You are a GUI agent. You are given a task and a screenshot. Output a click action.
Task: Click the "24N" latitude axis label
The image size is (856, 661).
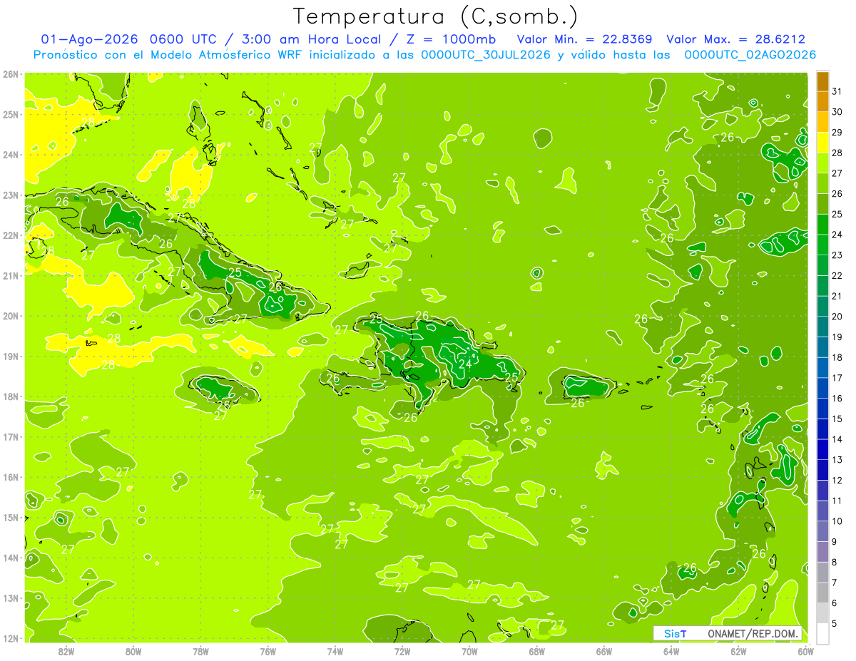pyautogui.click(x=10, y=155)
